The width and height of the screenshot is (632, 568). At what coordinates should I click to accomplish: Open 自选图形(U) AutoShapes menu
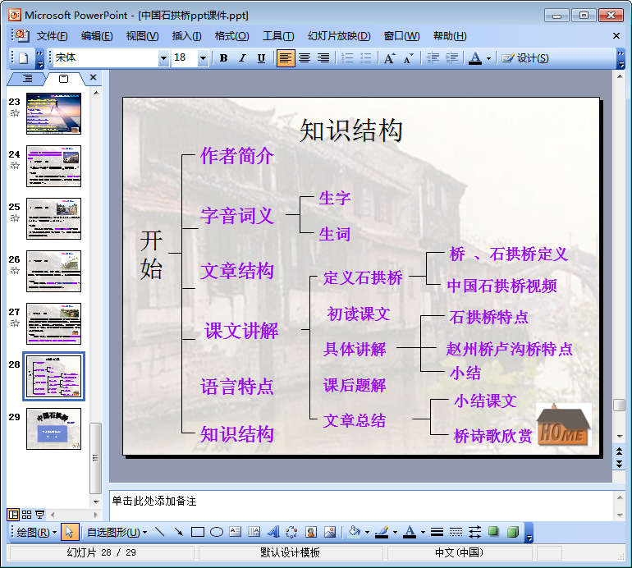(117, 533)
